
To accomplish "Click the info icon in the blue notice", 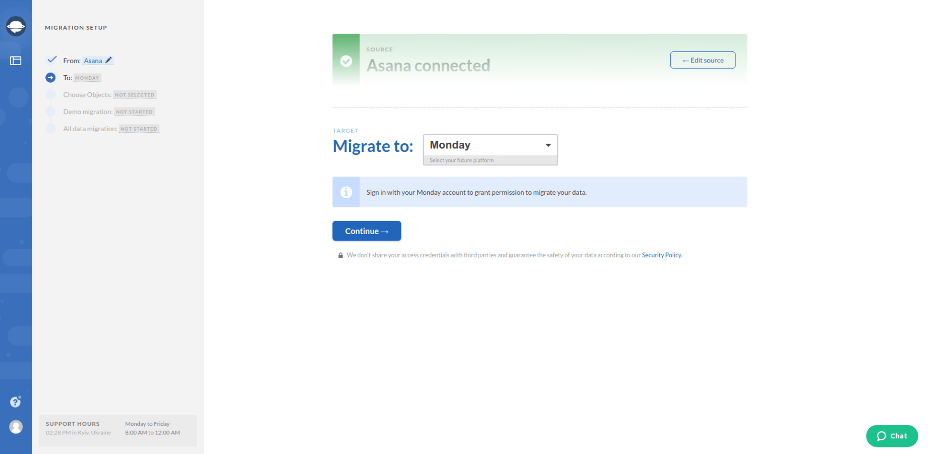I will 346,192.
